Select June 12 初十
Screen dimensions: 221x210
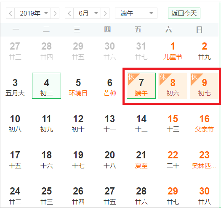(78, 123)
